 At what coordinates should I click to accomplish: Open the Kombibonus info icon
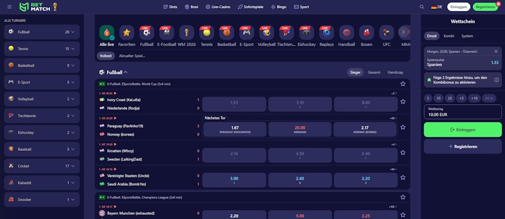(496, 80)
